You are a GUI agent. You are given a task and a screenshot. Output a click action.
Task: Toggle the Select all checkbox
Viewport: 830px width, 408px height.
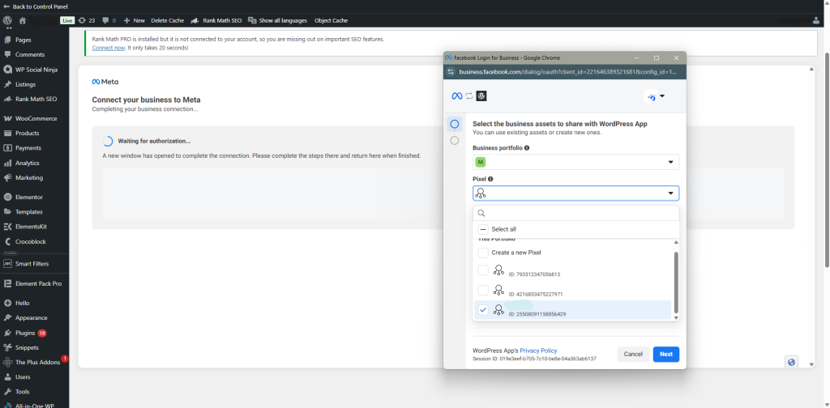[483, 229]
